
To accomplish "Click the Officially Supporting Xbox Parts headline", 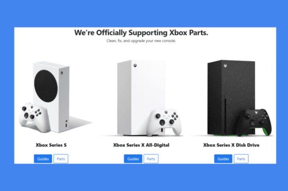I will pos(141,33).
